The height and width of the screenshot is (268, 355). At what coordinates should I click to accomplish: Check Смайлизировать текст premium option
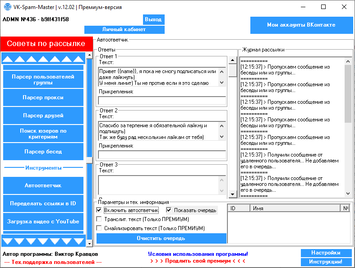(x=99, y=228)
